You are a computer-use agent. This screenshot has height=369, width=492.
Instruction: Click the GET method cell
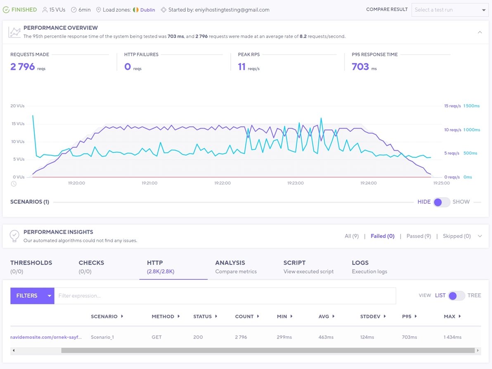[156, 337]
